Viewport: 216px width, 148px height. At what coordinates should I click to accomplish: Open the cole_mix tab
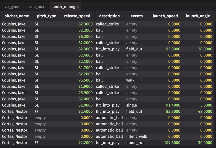[36, 7]
